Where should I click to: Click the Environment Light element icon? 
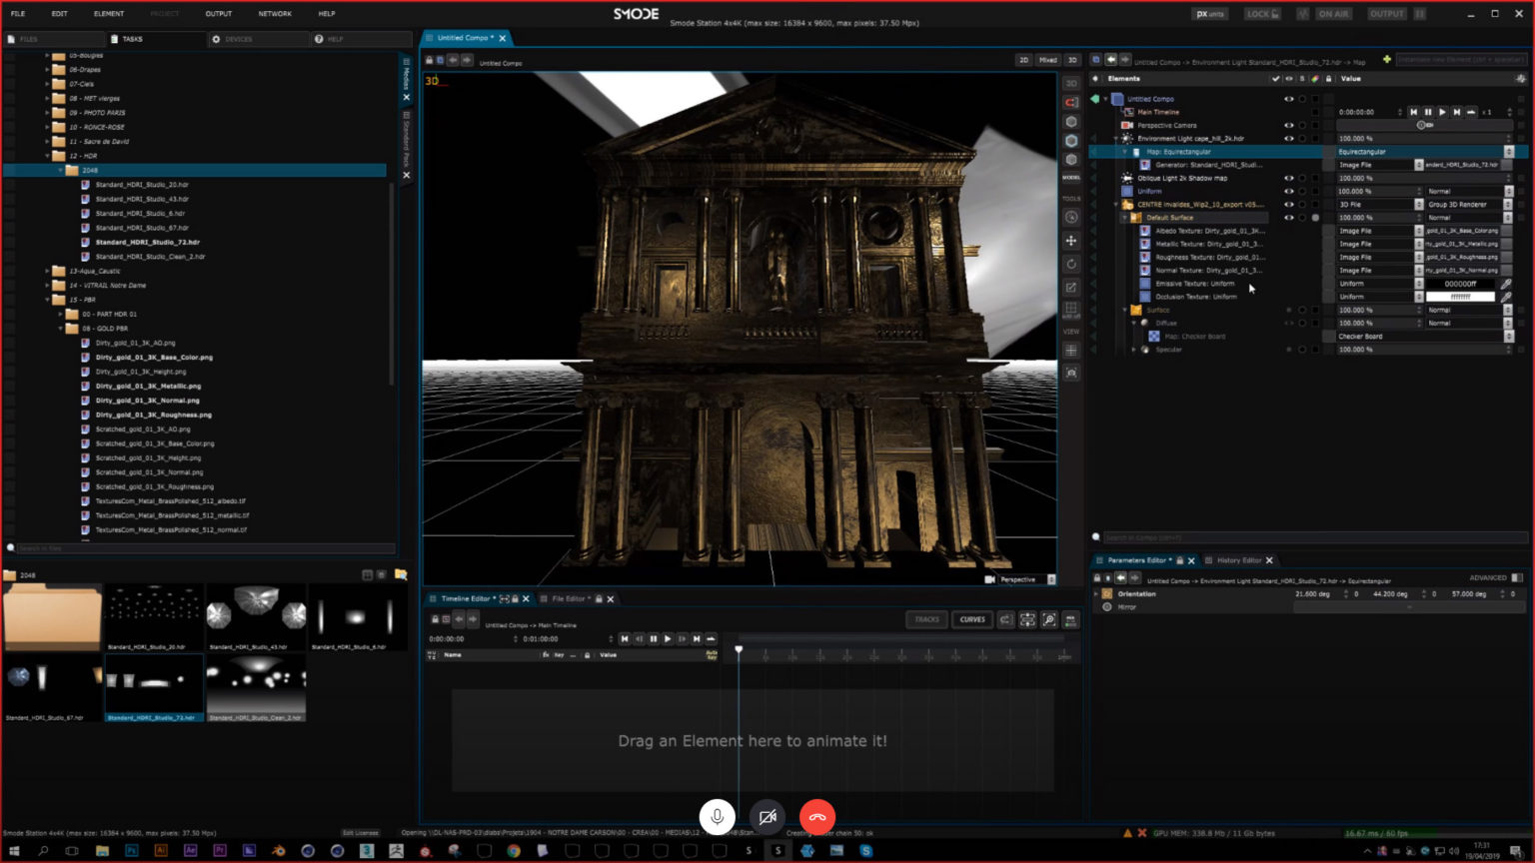pyautogui.click(x=1128, y=139)
